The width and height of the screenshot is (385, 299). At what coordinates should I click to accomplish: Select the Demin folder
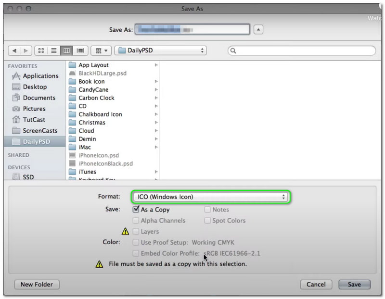tap(113, 139)
